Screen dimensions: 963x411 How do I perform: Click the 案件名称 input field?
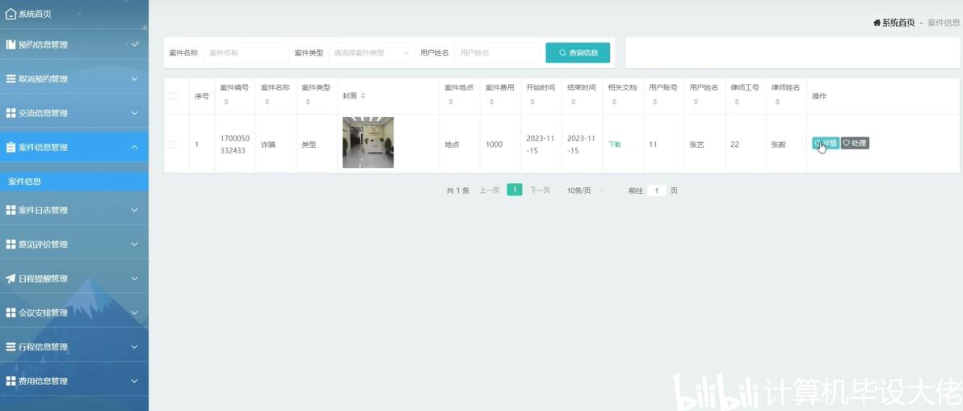(x=246, y=52)
